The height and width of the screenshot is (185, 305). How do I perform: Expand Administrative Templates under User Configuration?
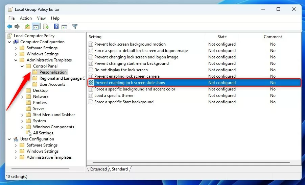pos(16,157)
